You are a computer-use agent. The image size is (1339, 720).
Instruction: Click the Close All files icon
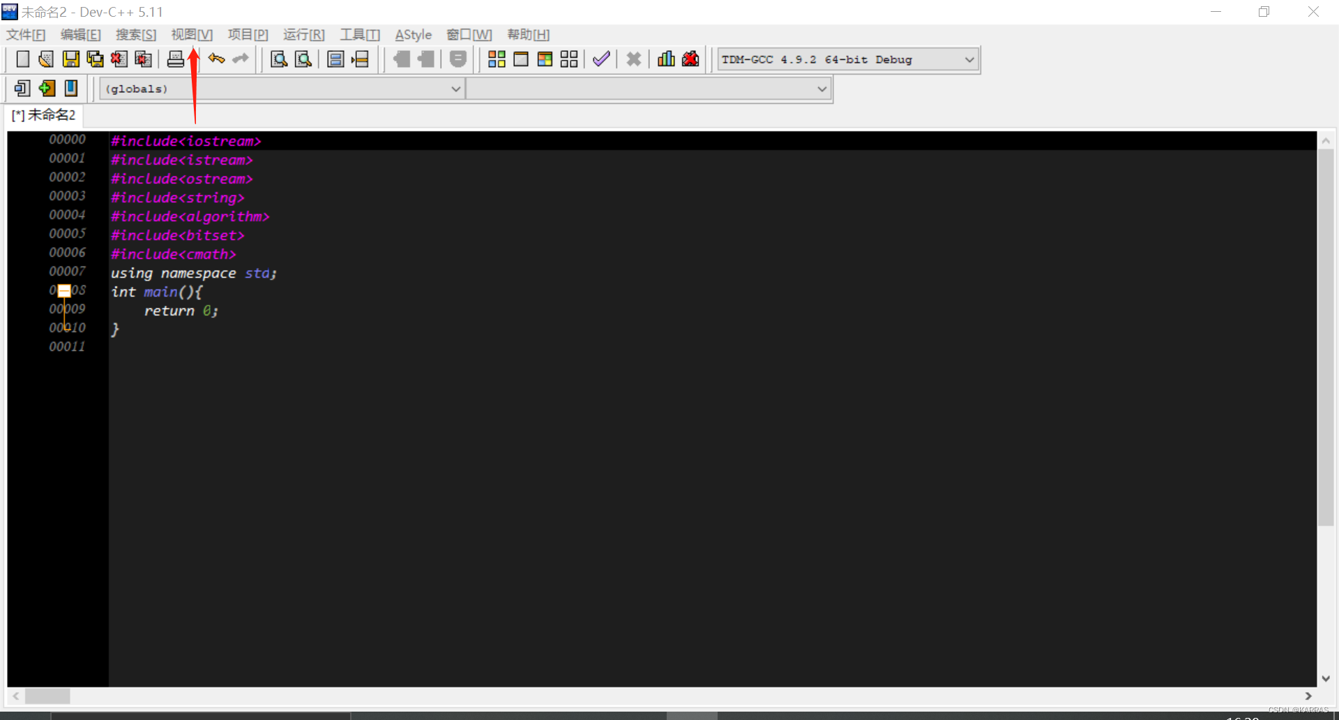tap(143, 59)
